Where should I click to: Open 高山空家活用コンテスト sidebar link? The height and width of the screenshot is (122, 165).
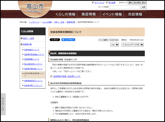coord(33,64)
